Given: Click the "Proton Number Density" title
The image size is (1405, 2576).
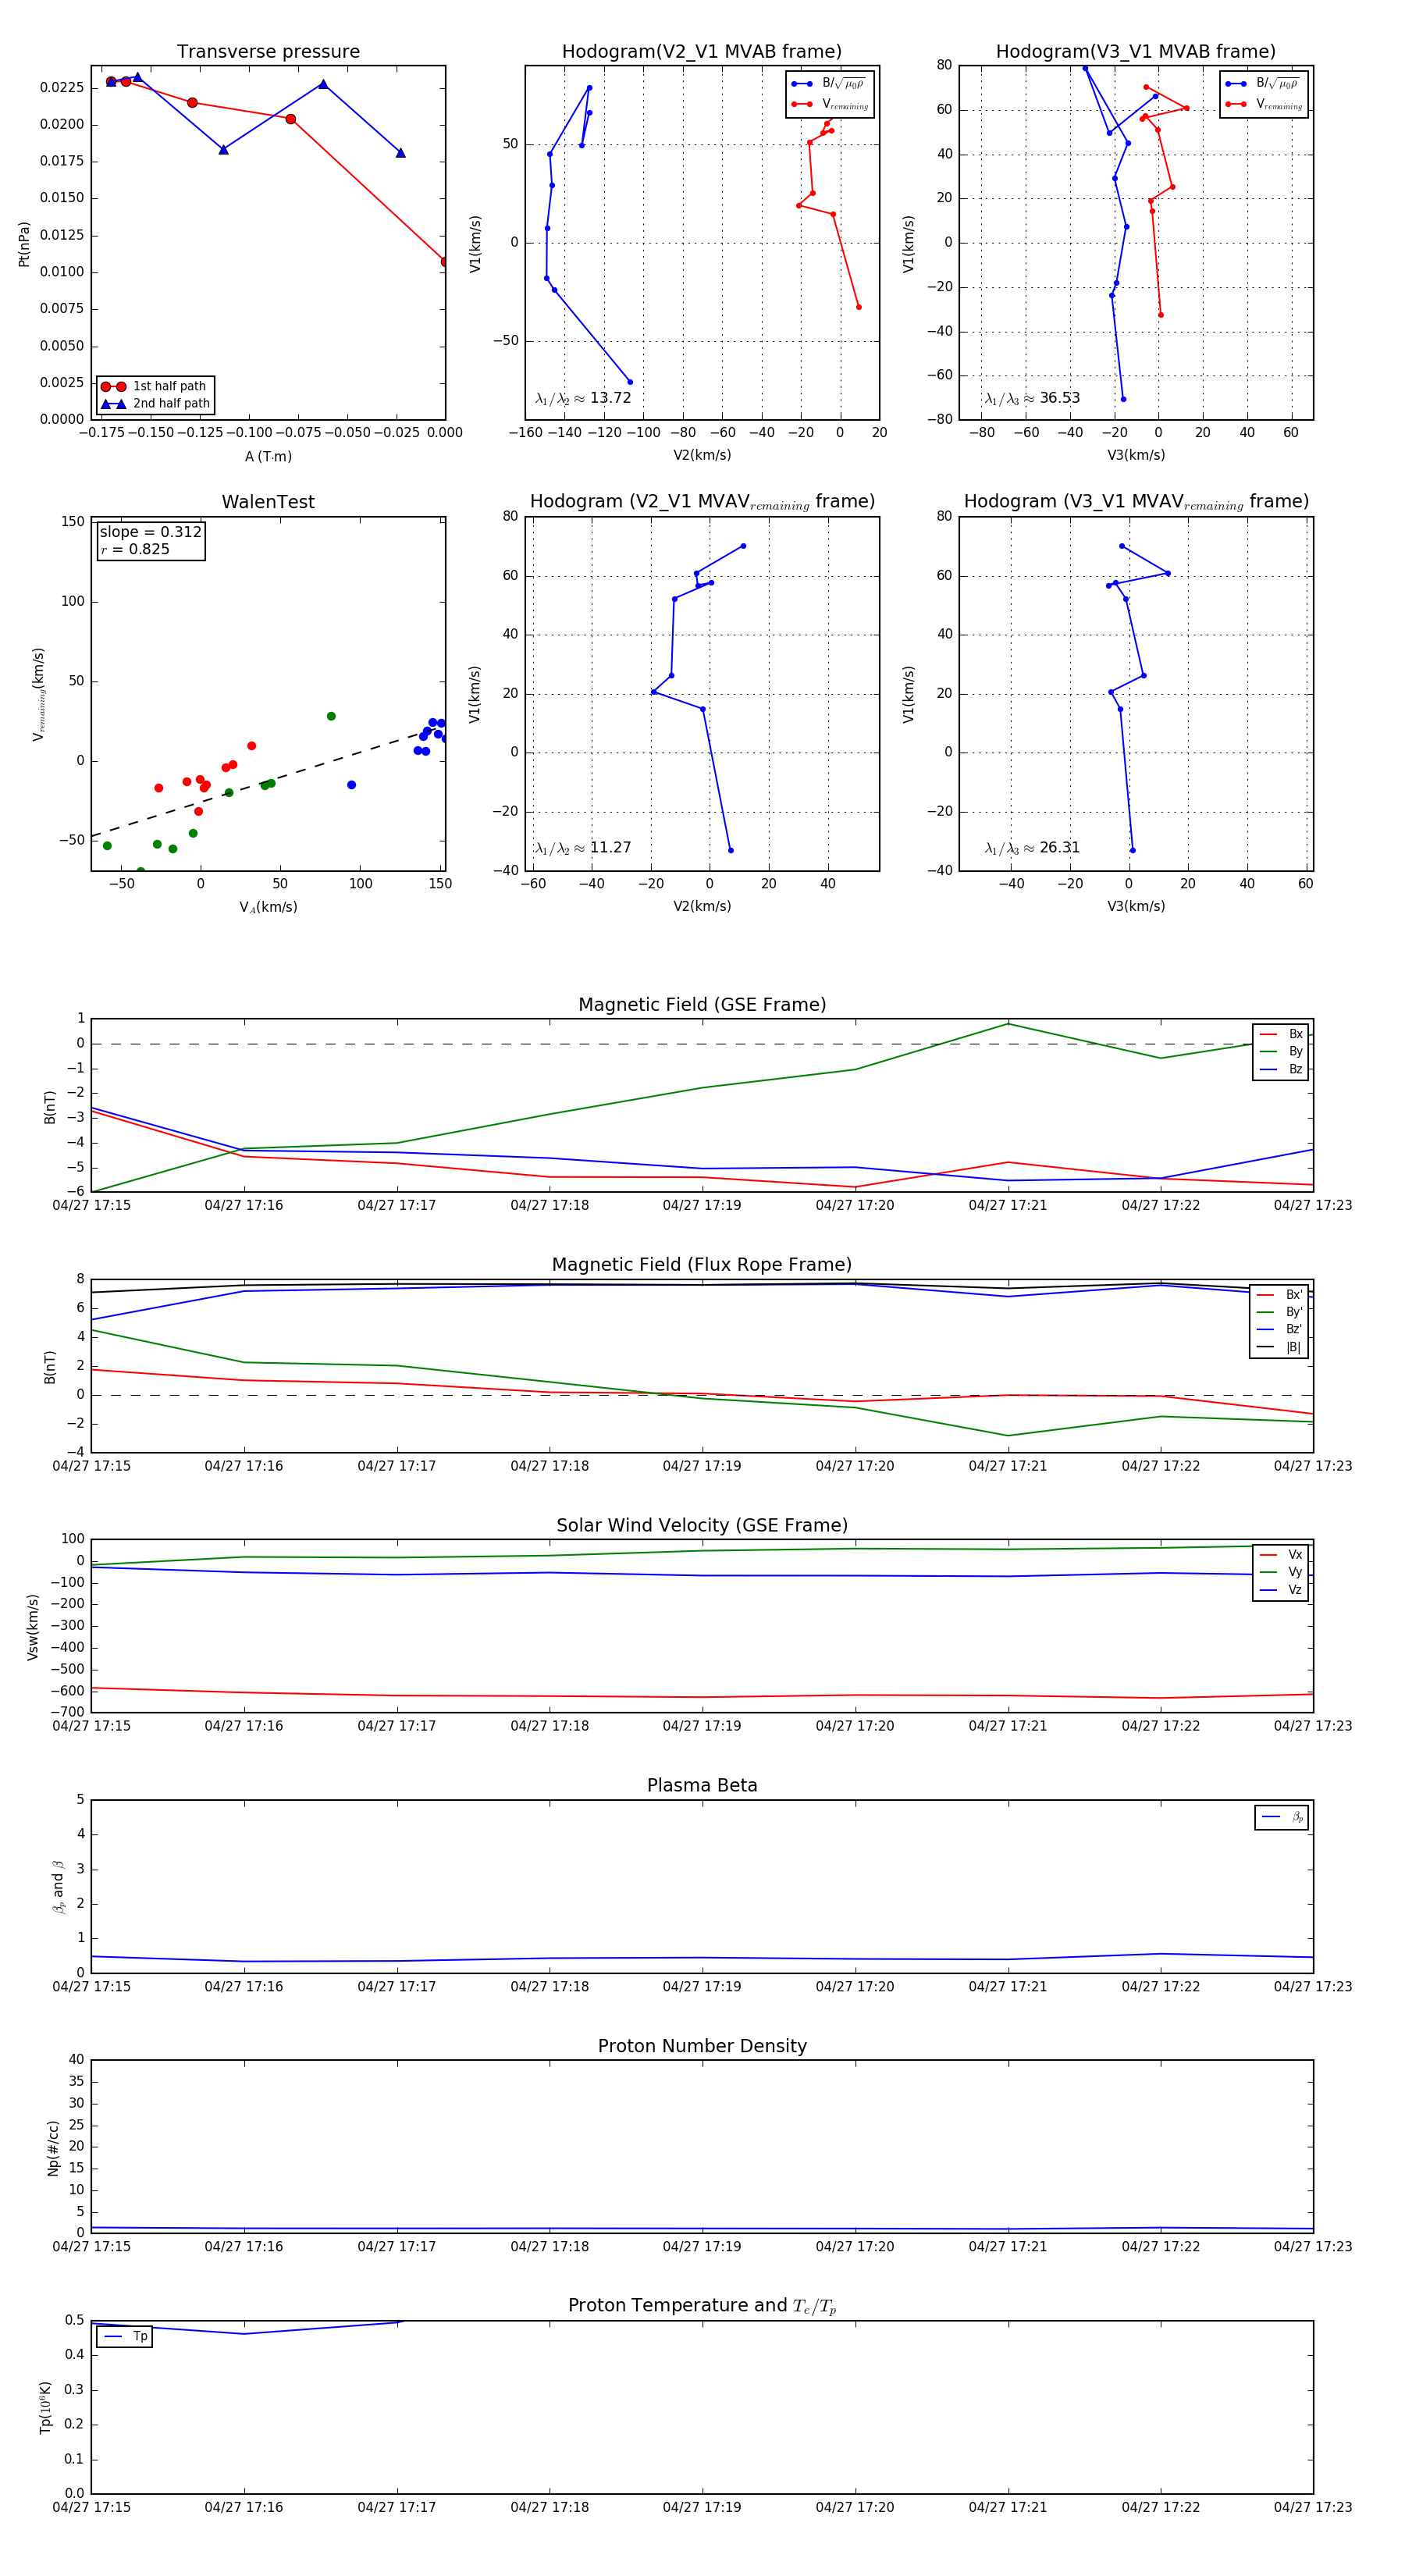Looking at the screenshot, I should [702, 2046].
